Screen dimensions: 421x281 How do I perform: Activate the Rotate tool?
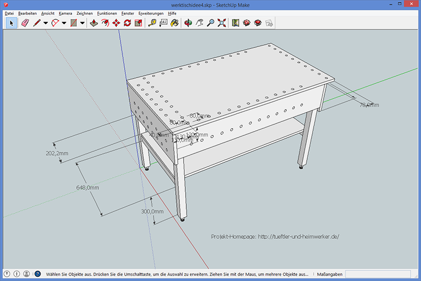[x=127, y=23]
